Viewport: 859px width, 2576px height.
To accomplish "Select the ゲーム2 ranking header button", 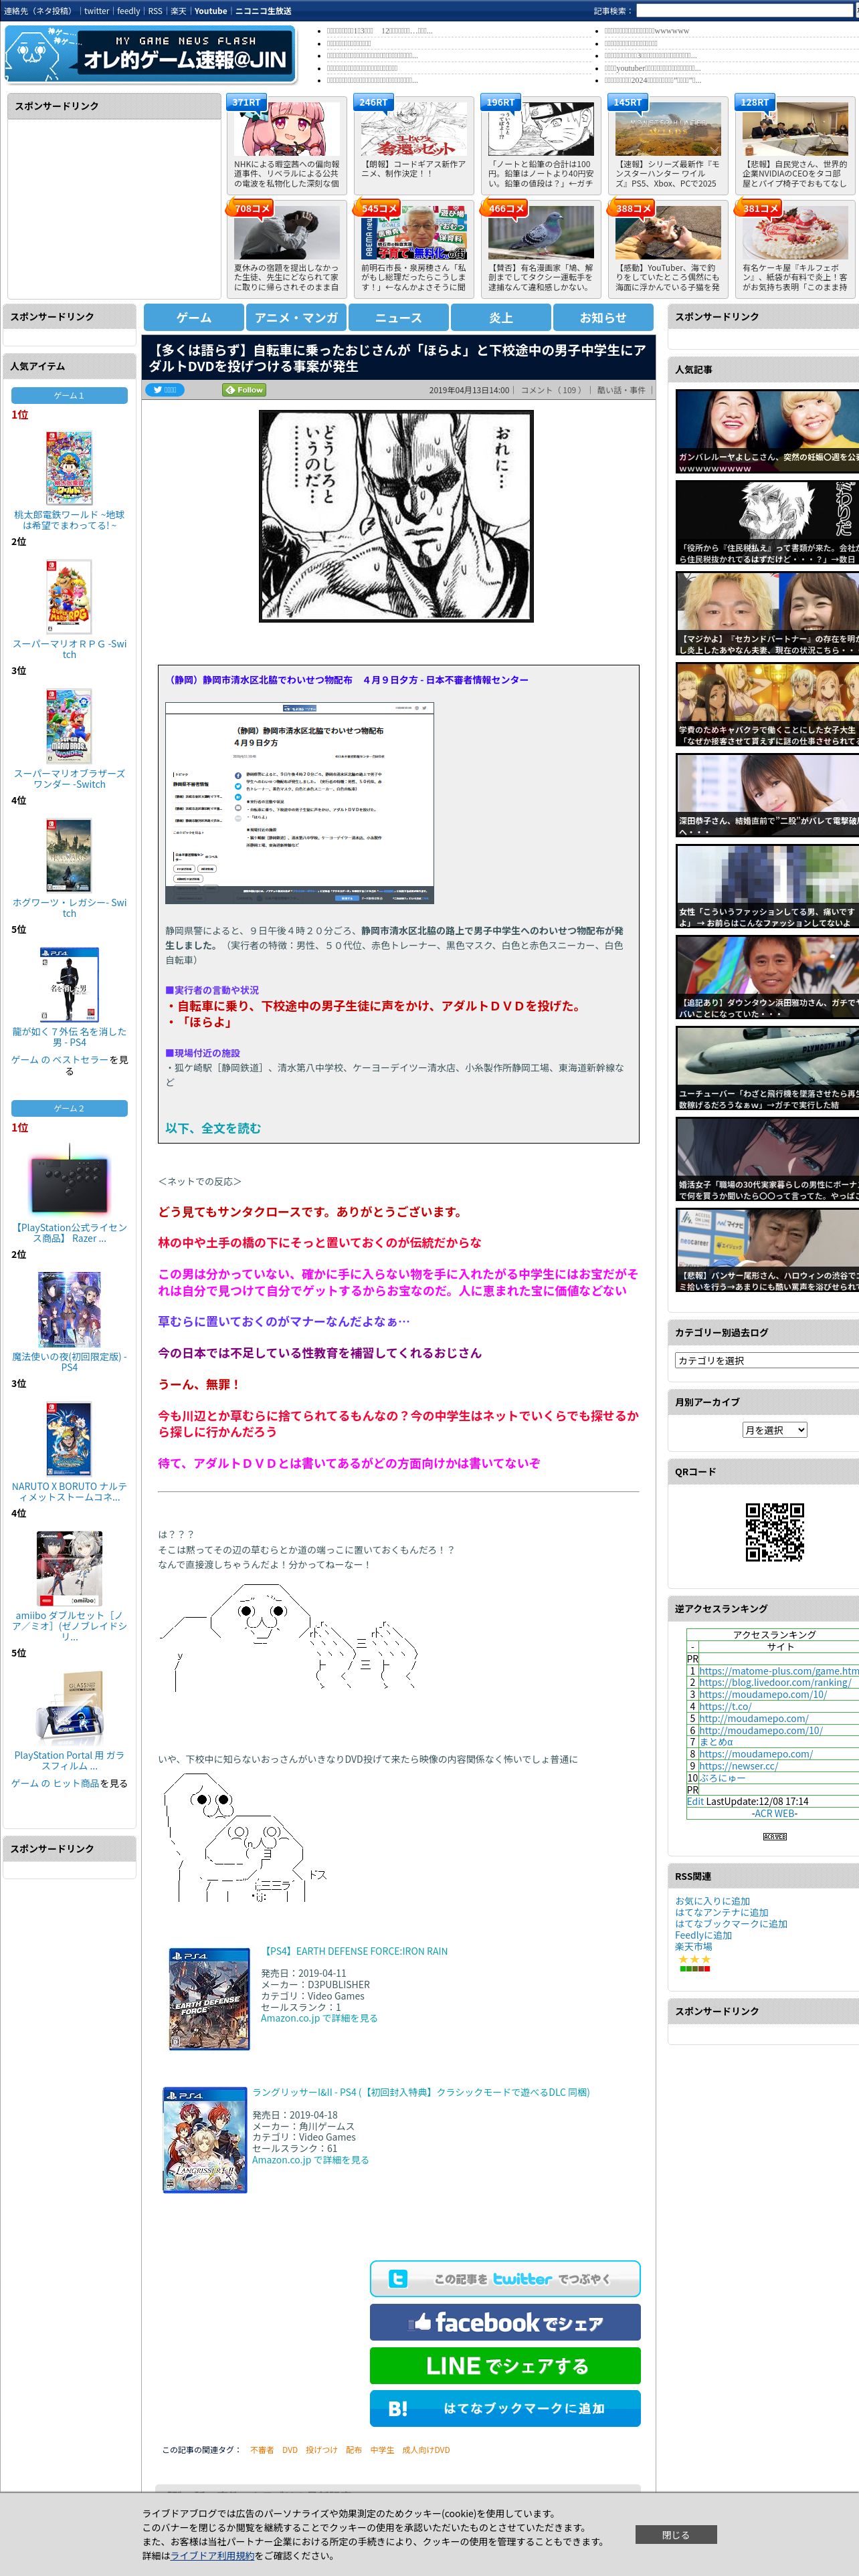I will 69,1108.
